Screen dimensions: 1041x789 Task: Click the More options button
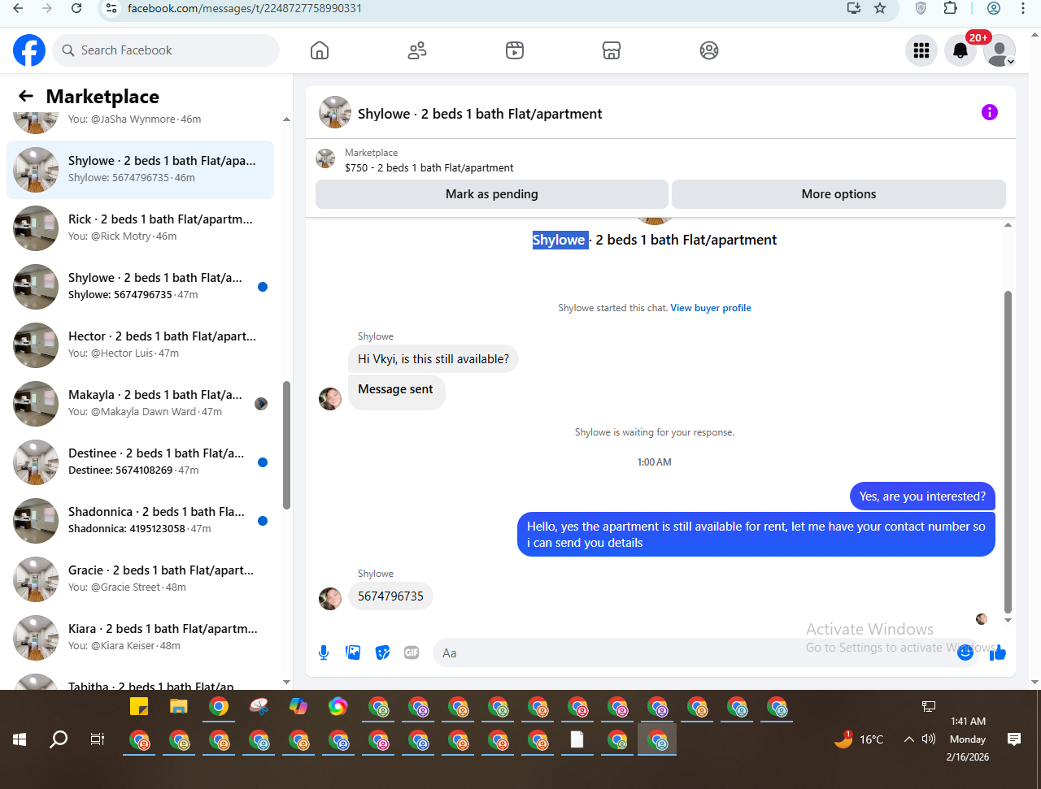coord(838,194)
